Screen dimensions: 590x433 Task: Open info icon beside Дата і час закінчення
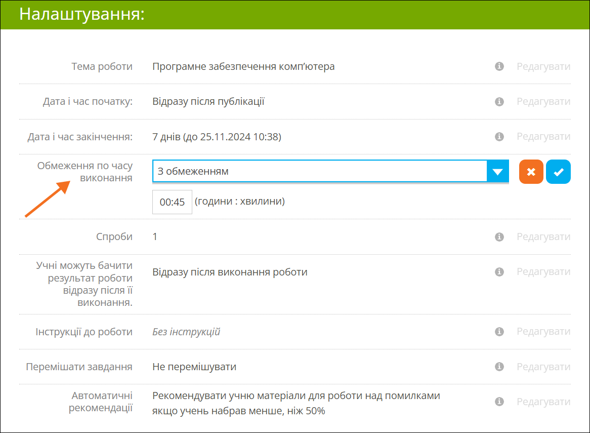[x=499, y=137]
